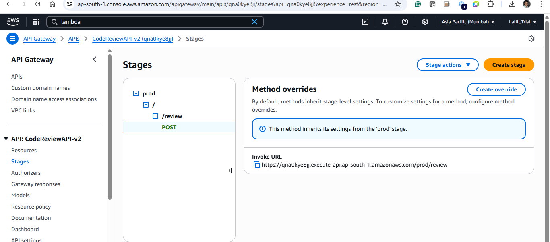Screen dimensions: 550x242
Task: Click the Method overrides heading
Action: click(x=284, y=89)
